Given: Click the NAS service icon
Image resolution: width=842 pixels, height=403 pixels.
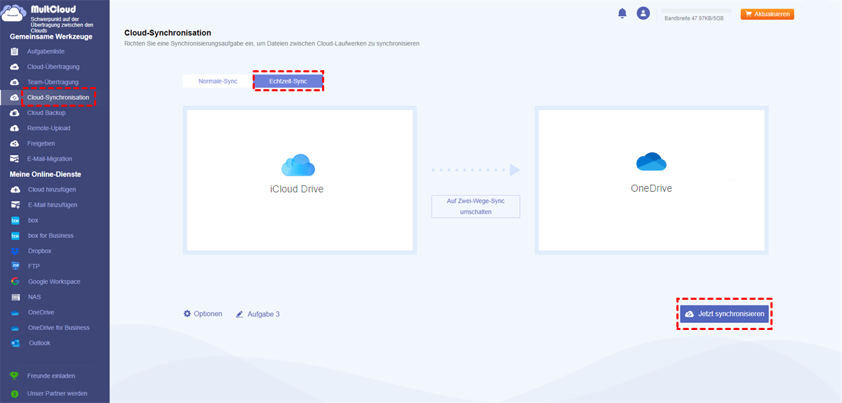Looking at the screenshot, I should (x=15, y=297).
